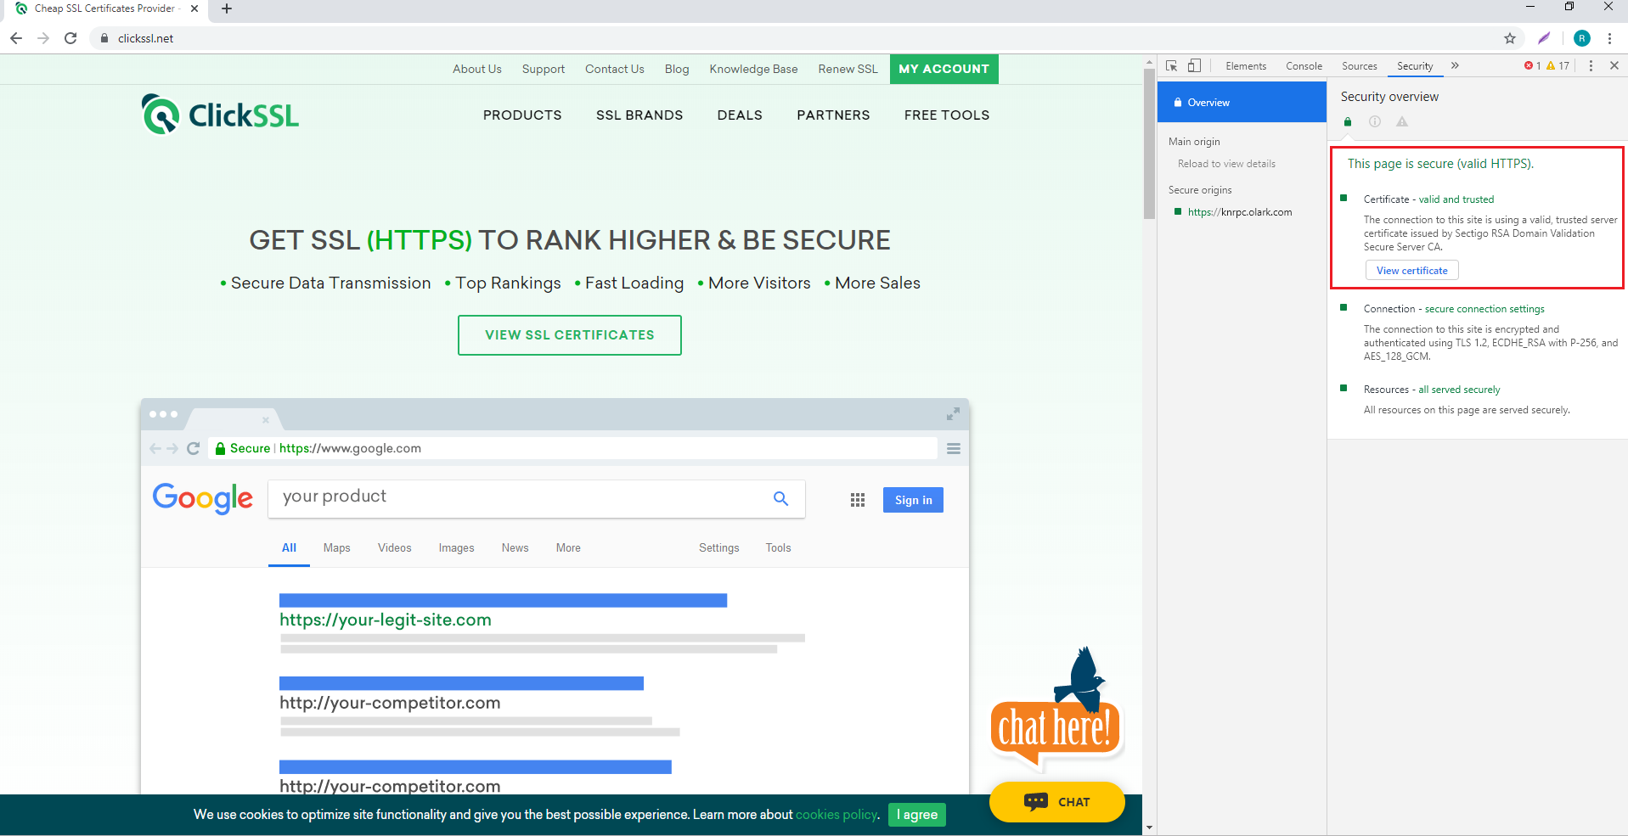Activate the DevTools inspect element tool

tap(1172, 65)
